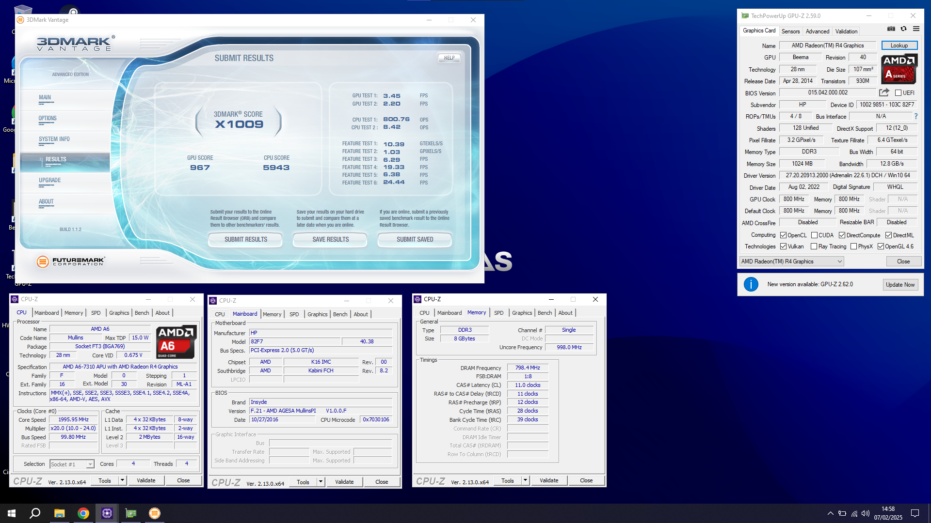Viewport: 931px width, 523px height.
Task: Click GPU-Z title bar app icon
Action: tap(745, 16)
